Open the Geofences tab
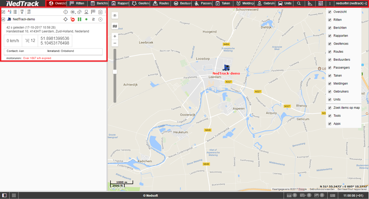Image resolution: width=369 pixels, height=199 pixels. click(140, 3)
